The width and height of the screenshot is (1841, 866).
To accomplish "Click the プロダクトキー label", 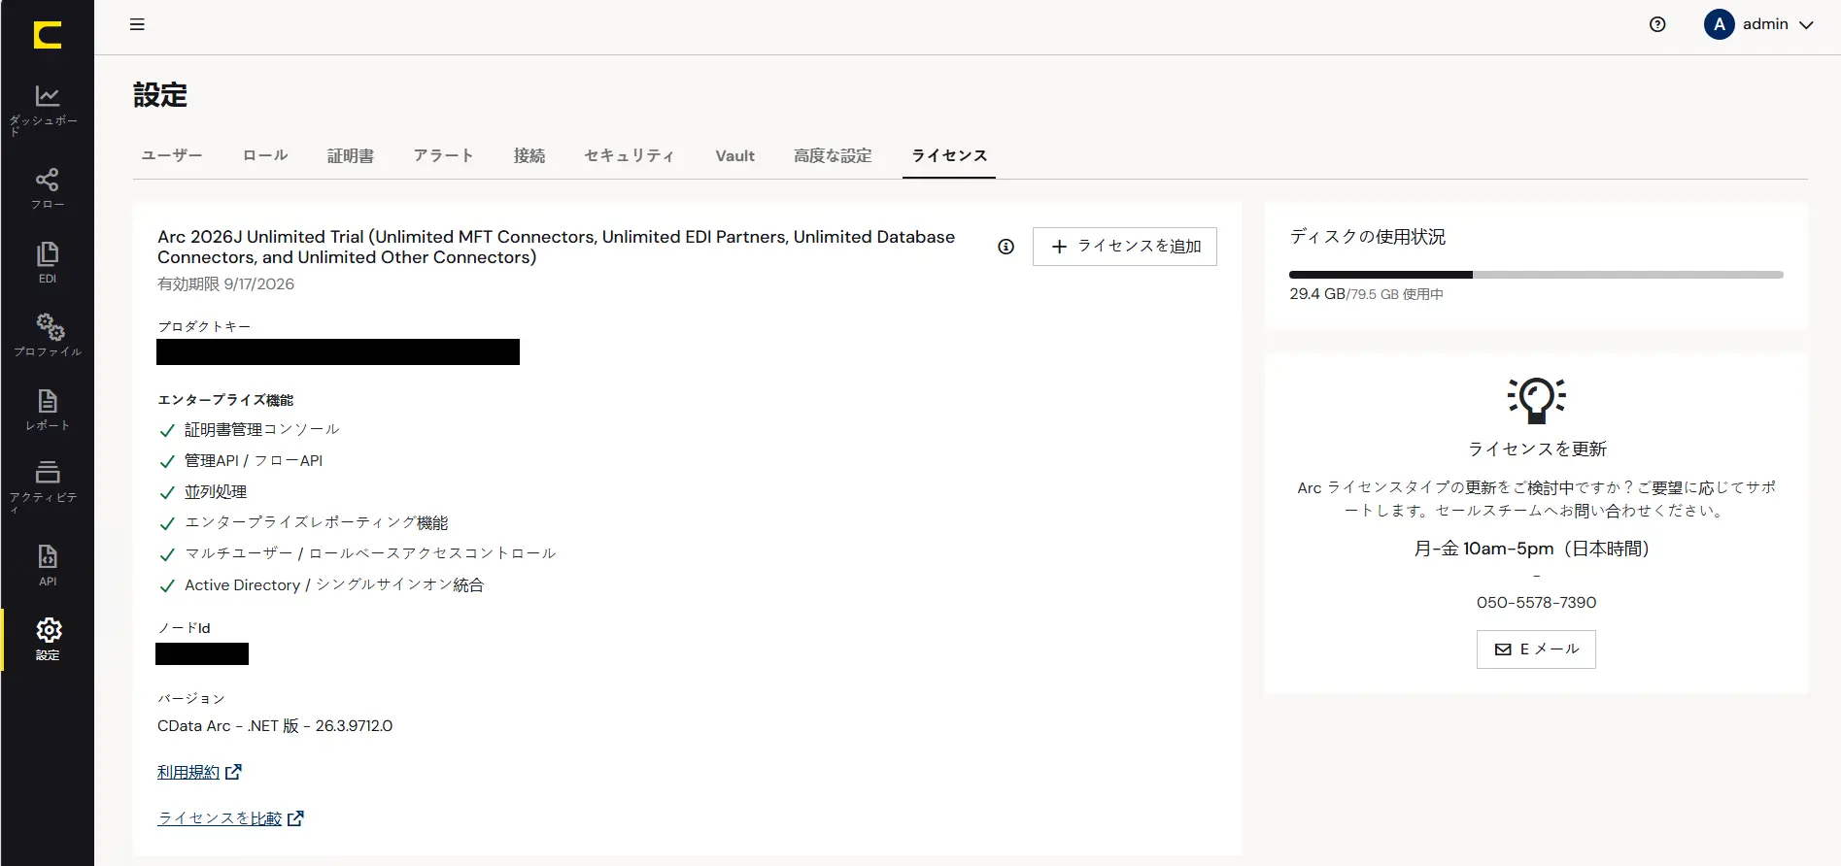I will (204, 326).
